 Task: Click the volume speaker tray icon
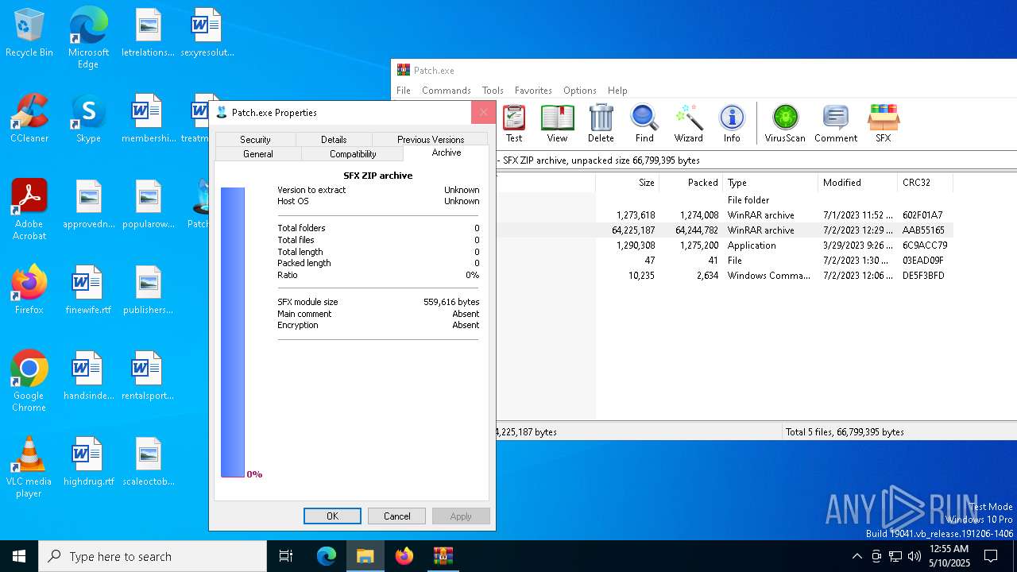915,556
